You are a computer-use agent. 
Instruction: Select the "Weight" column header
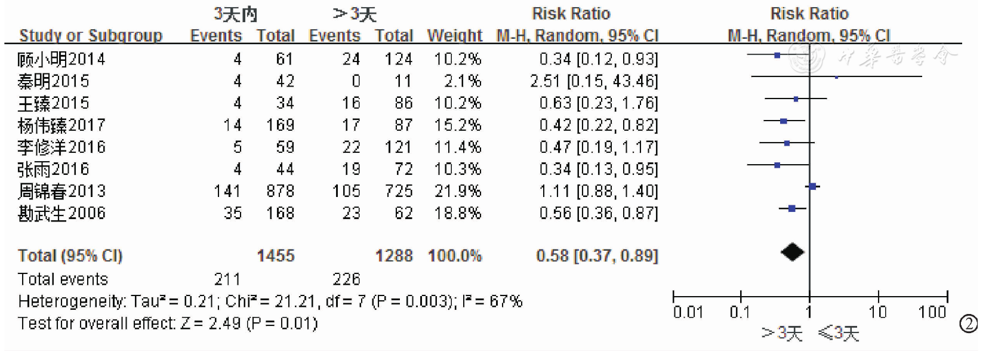[x=454, y=36]
